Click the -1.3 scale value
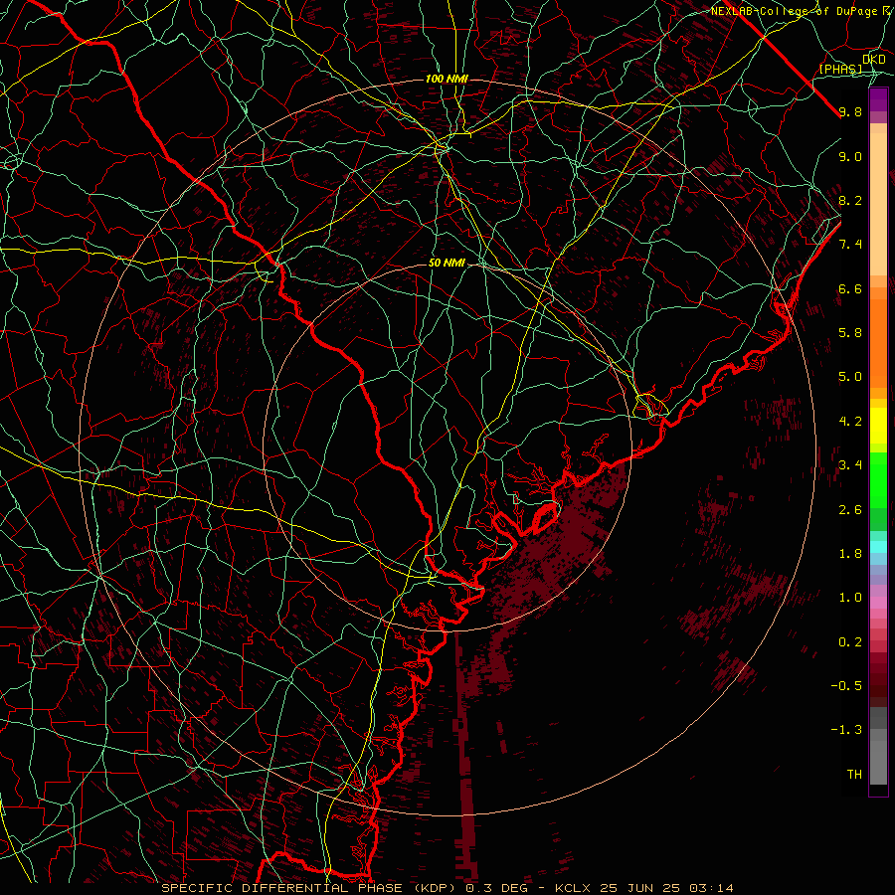Image resolution: width=895 pixels, height=895 pixels. [x=846, y=730]
